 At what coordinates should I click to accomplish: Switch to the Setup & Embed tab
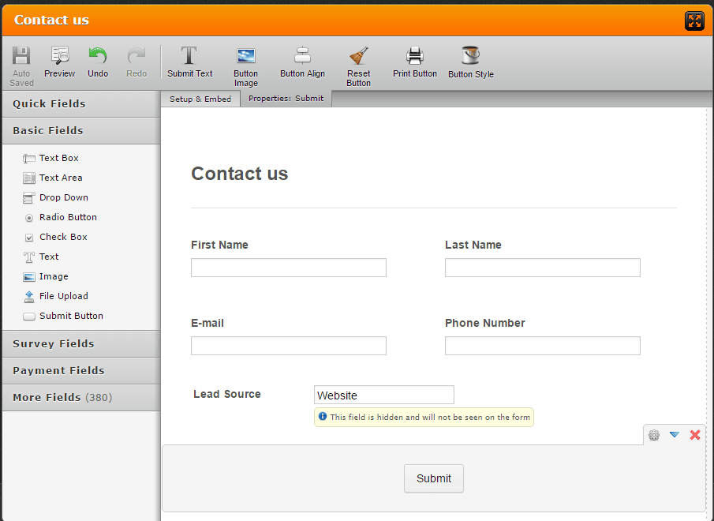(200, 99)
